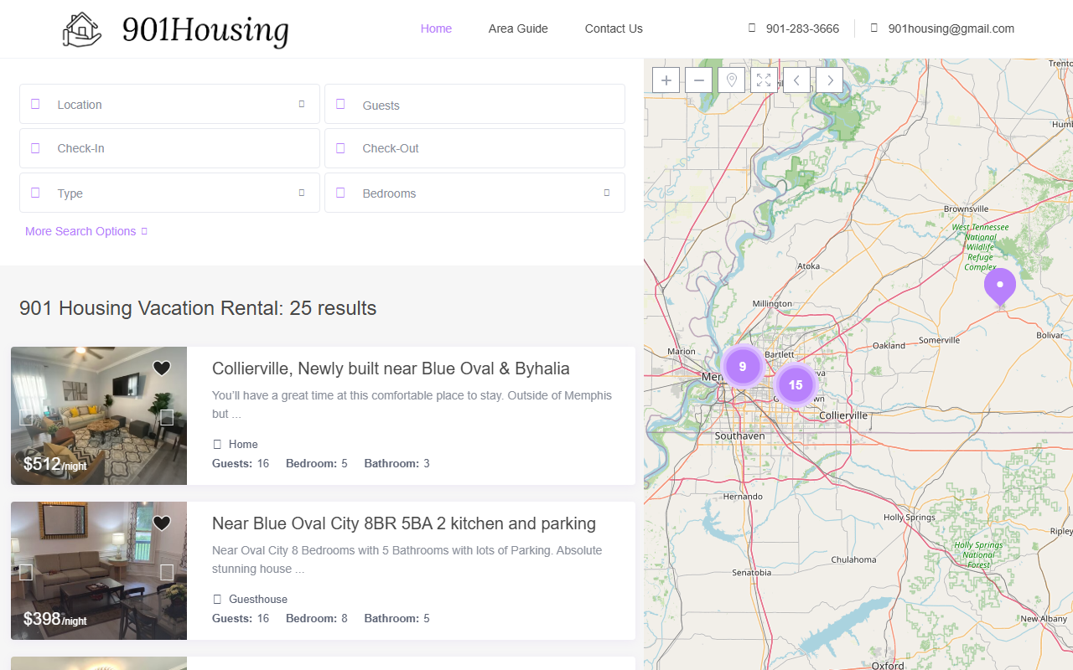Open the Contact Us menu item
The height and width of the screenshot is (670, 1073).
614,28
